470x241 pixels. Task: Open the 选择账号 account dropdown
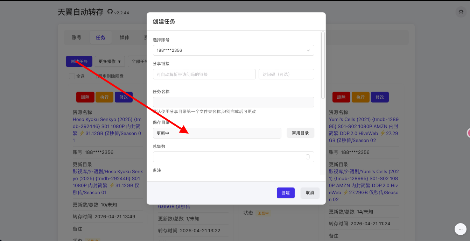coord(233,50)
